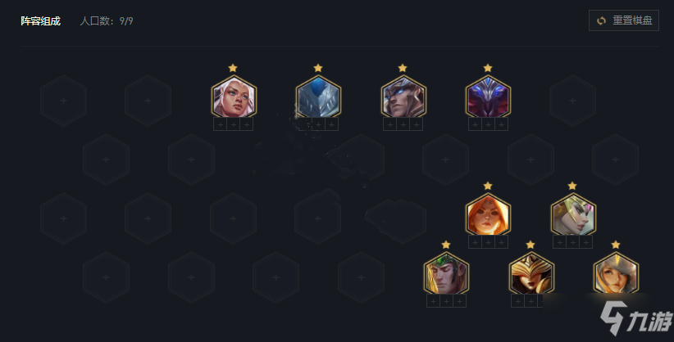
Task: Select the empty bottom-left board hexagon
Action: tap(106, 277)
